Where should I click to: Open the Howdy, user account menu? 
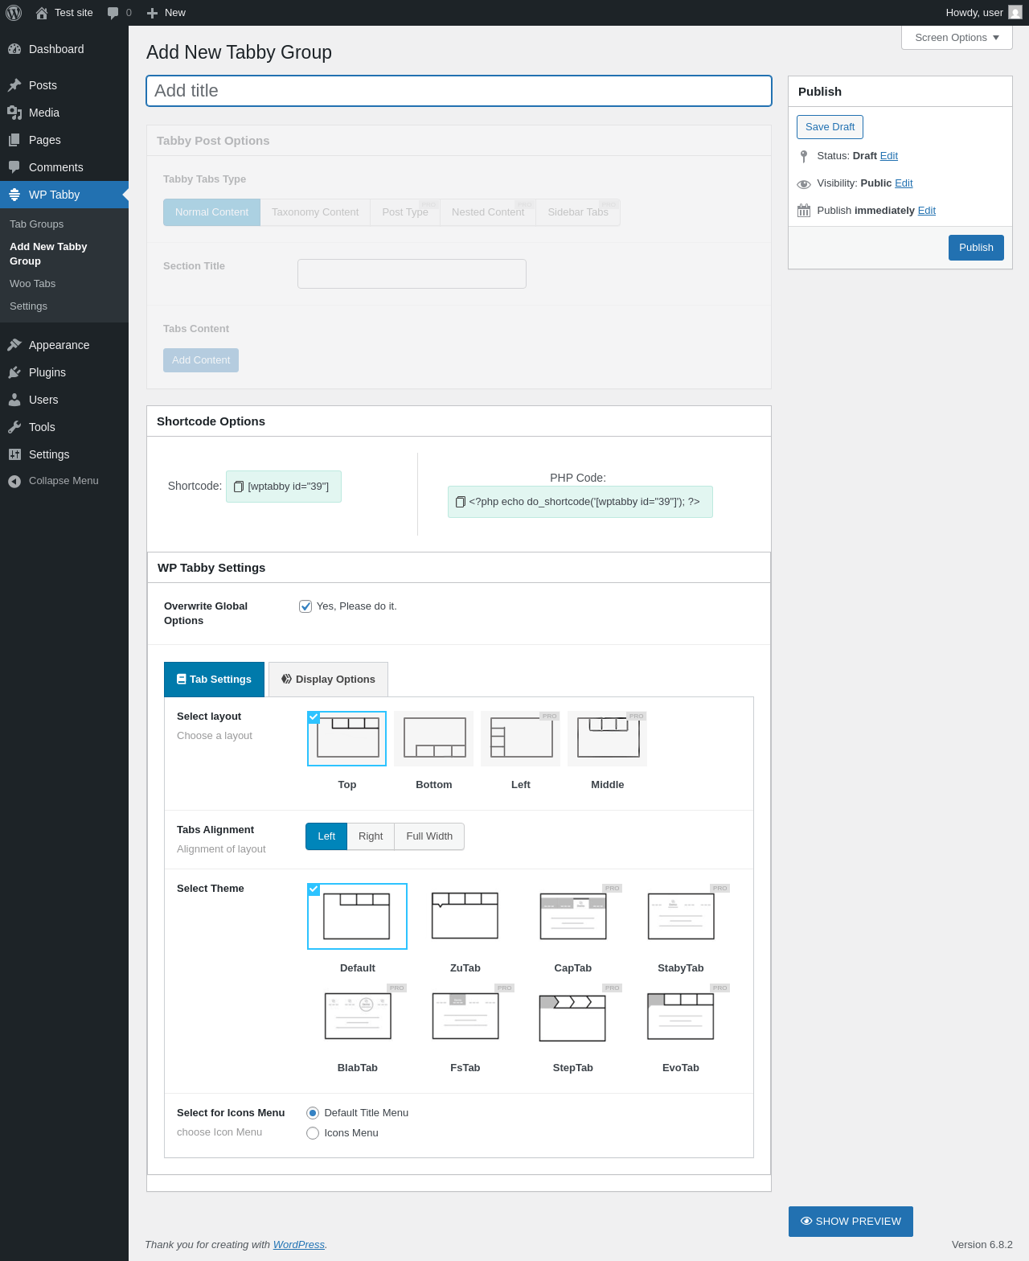[x=984, y=13]
